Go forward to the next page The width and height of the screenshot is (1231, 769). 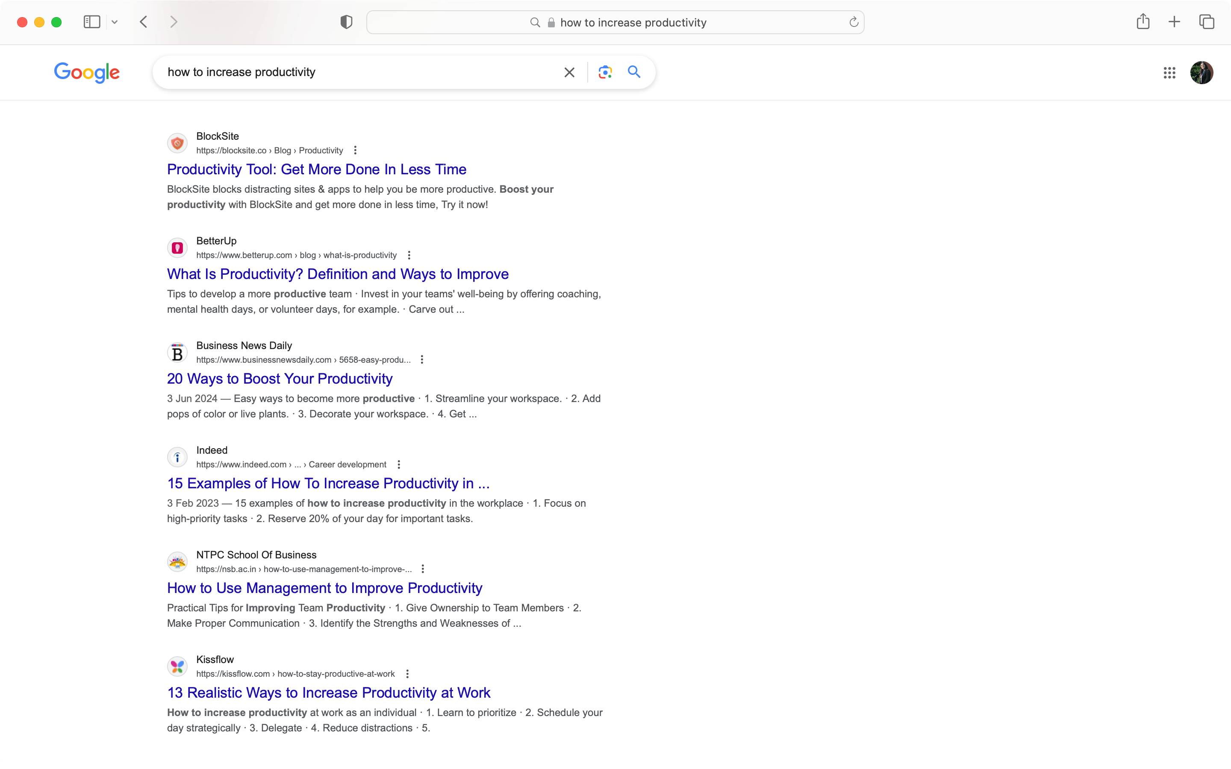click(174, 22)
